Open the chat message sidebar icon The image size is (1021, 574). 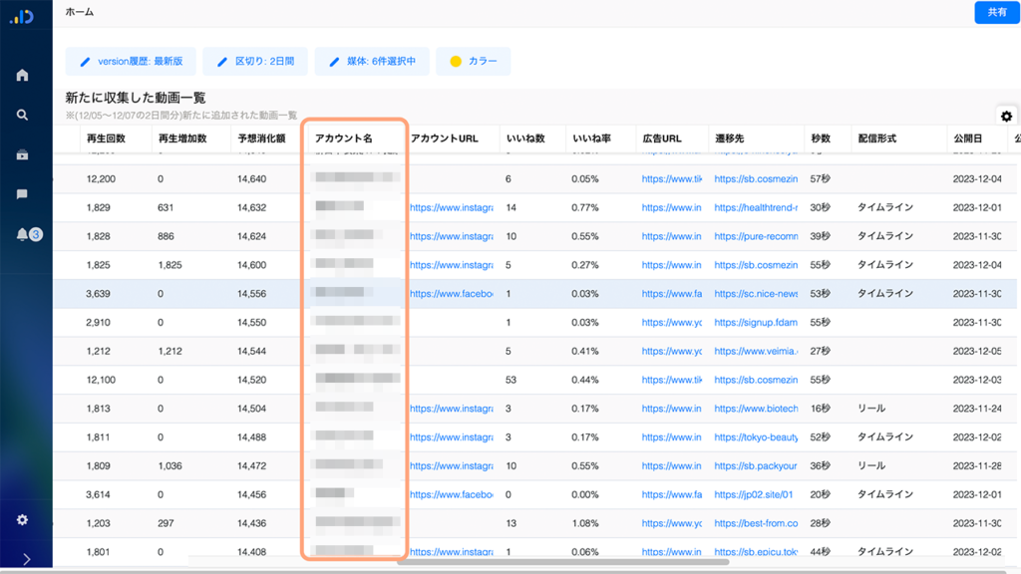pos(22,194)
